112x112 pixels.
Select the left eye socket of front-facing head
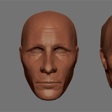pyautogui.click(x=36, y=51)
